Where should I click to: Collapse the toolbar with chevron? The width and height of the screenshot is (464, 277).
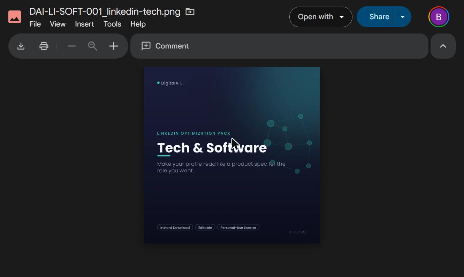tap(443, 46)
